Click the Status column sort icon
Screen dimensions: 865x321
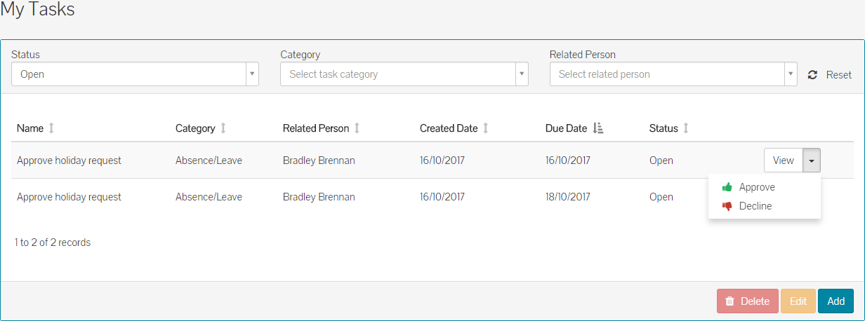point(686,128)
